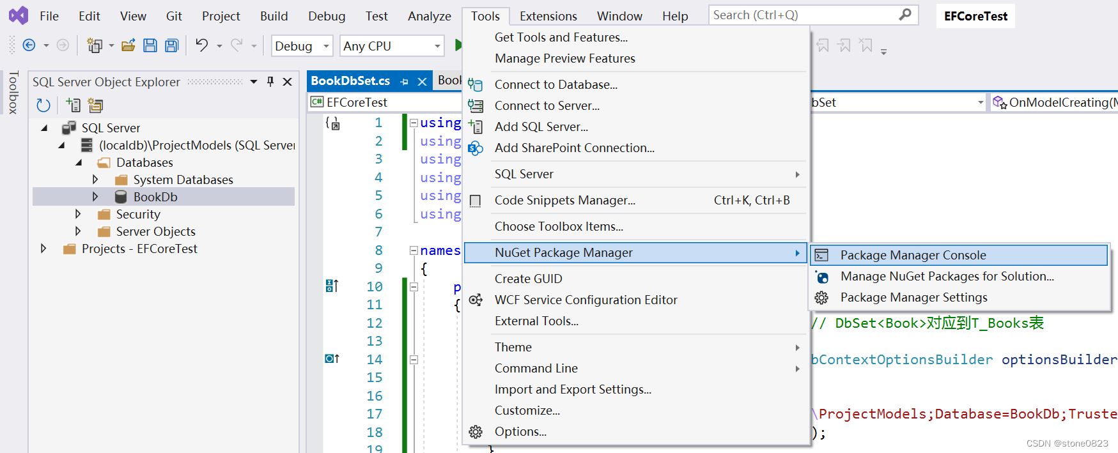Screen dimensions: 1118x453
Task: Open the Theme submenu
Action: 636,347
